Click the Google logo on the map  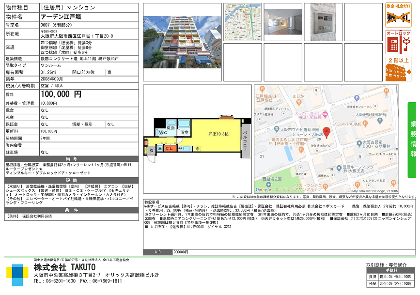(264, 189)
